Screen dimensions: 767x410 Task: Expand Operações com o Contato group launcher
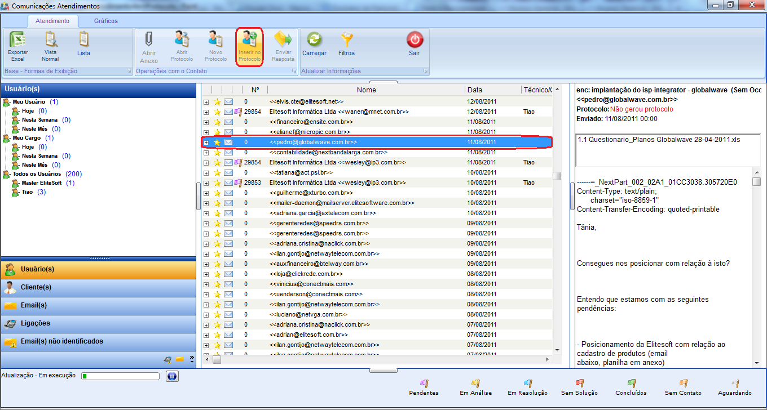294,72
